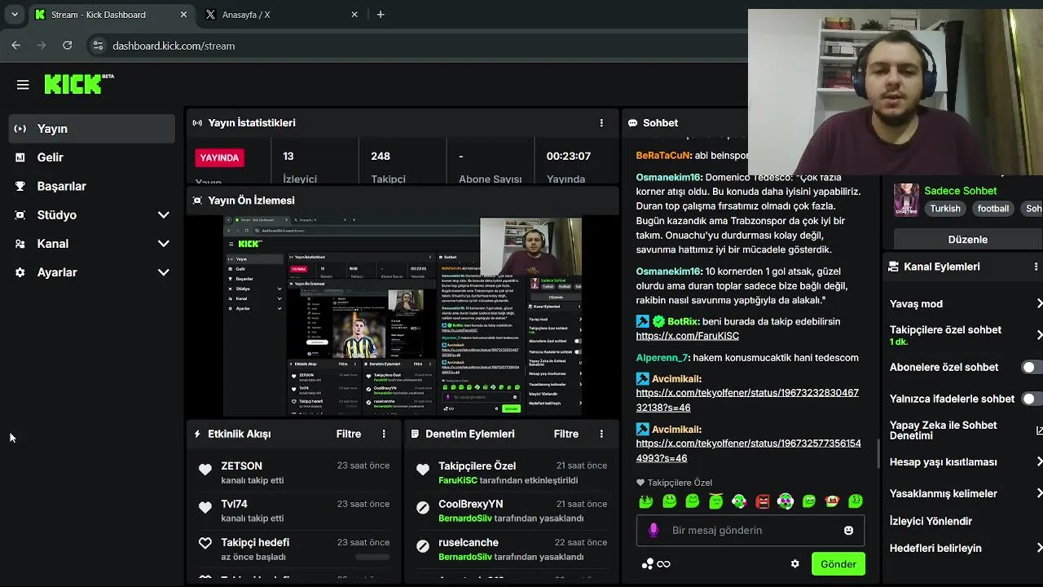
Task: Click the infinity icon below chat input
Action: [x=663, y=564]
